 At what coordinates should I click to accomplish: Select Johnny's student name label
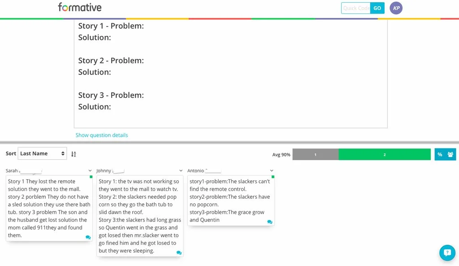(x=104, y=170)
